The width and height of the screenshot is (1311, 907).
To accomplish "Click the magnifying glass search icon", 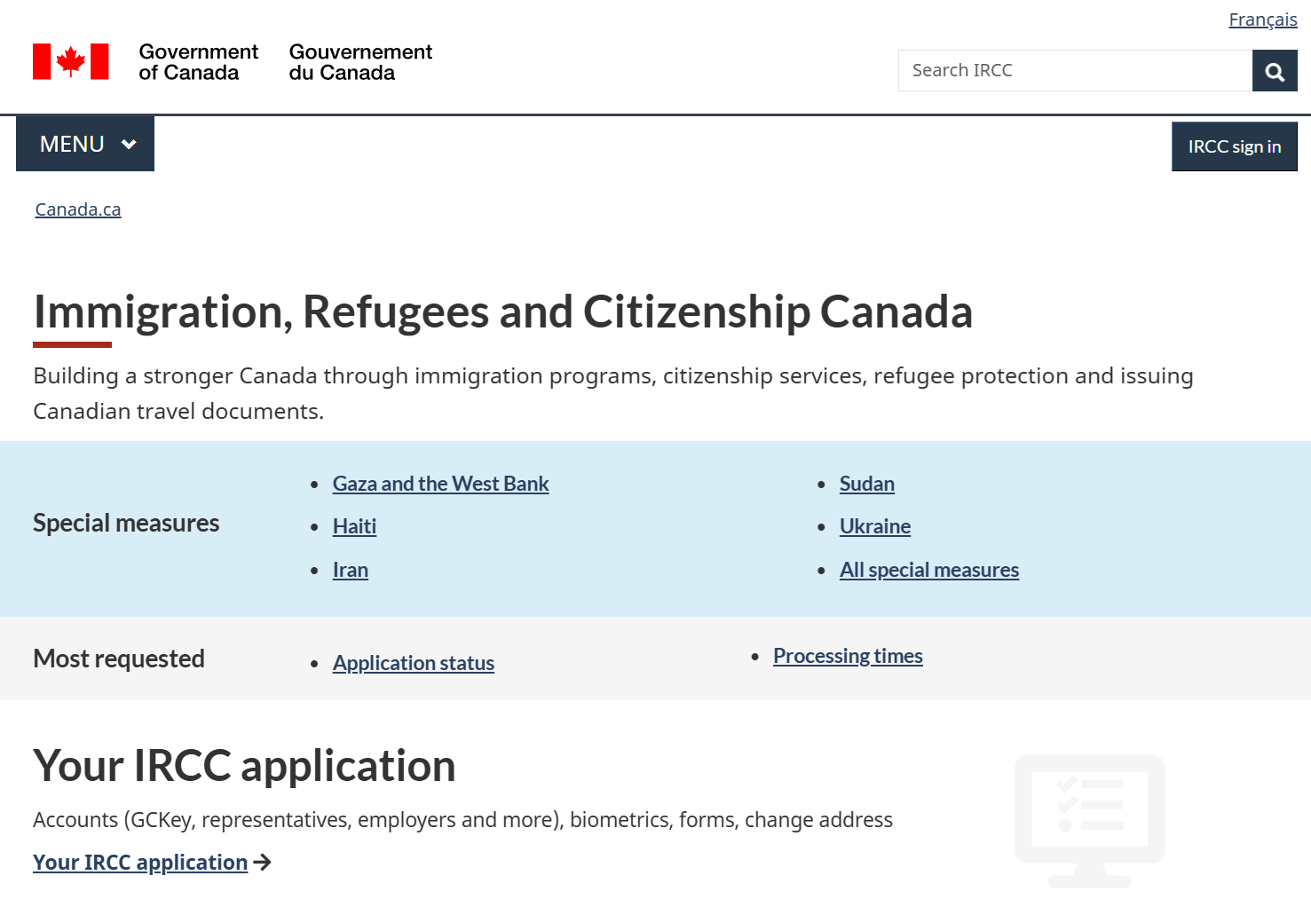I will click(1275, 71).
